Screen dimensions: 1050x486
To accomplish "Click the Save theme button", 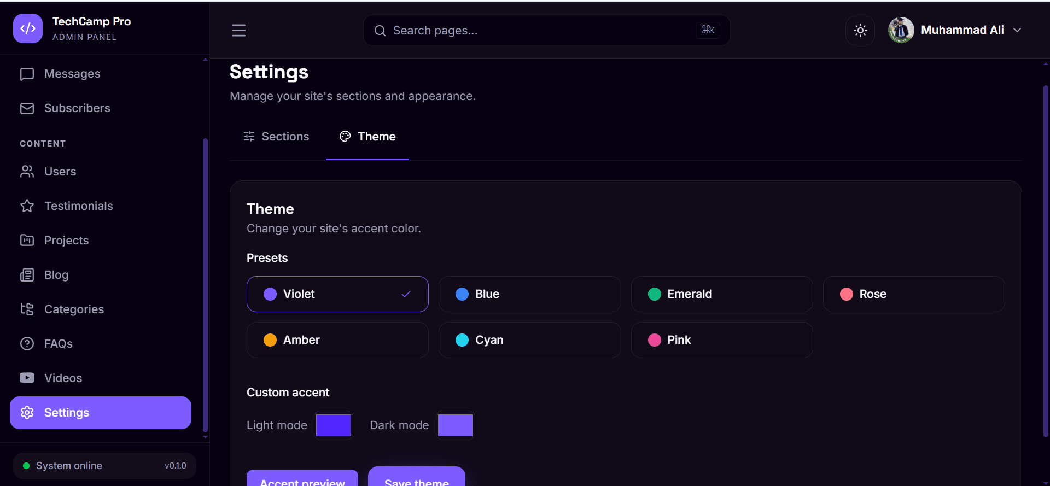I will pos(417,476).
